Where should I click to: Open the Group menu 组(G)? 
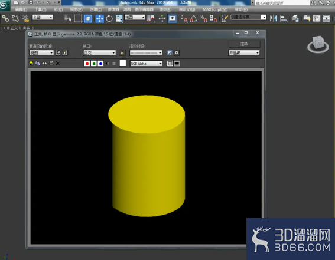[58, 9]
